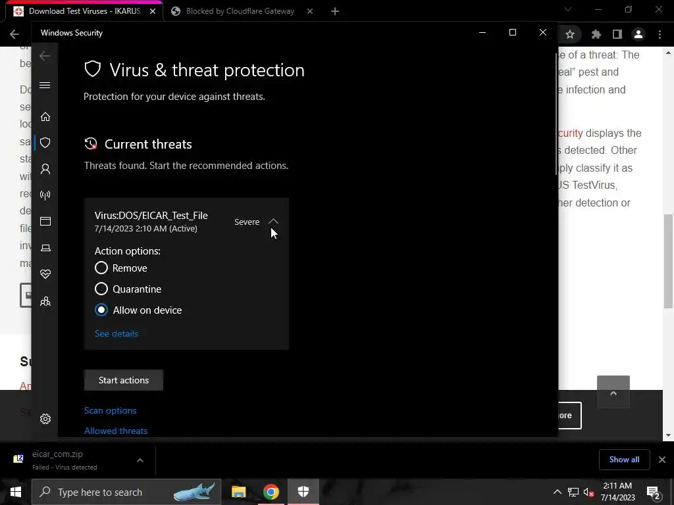Screen dimensions: 674x505
Task: Open Chrome profile avatar icon
Action: [638, 34]
